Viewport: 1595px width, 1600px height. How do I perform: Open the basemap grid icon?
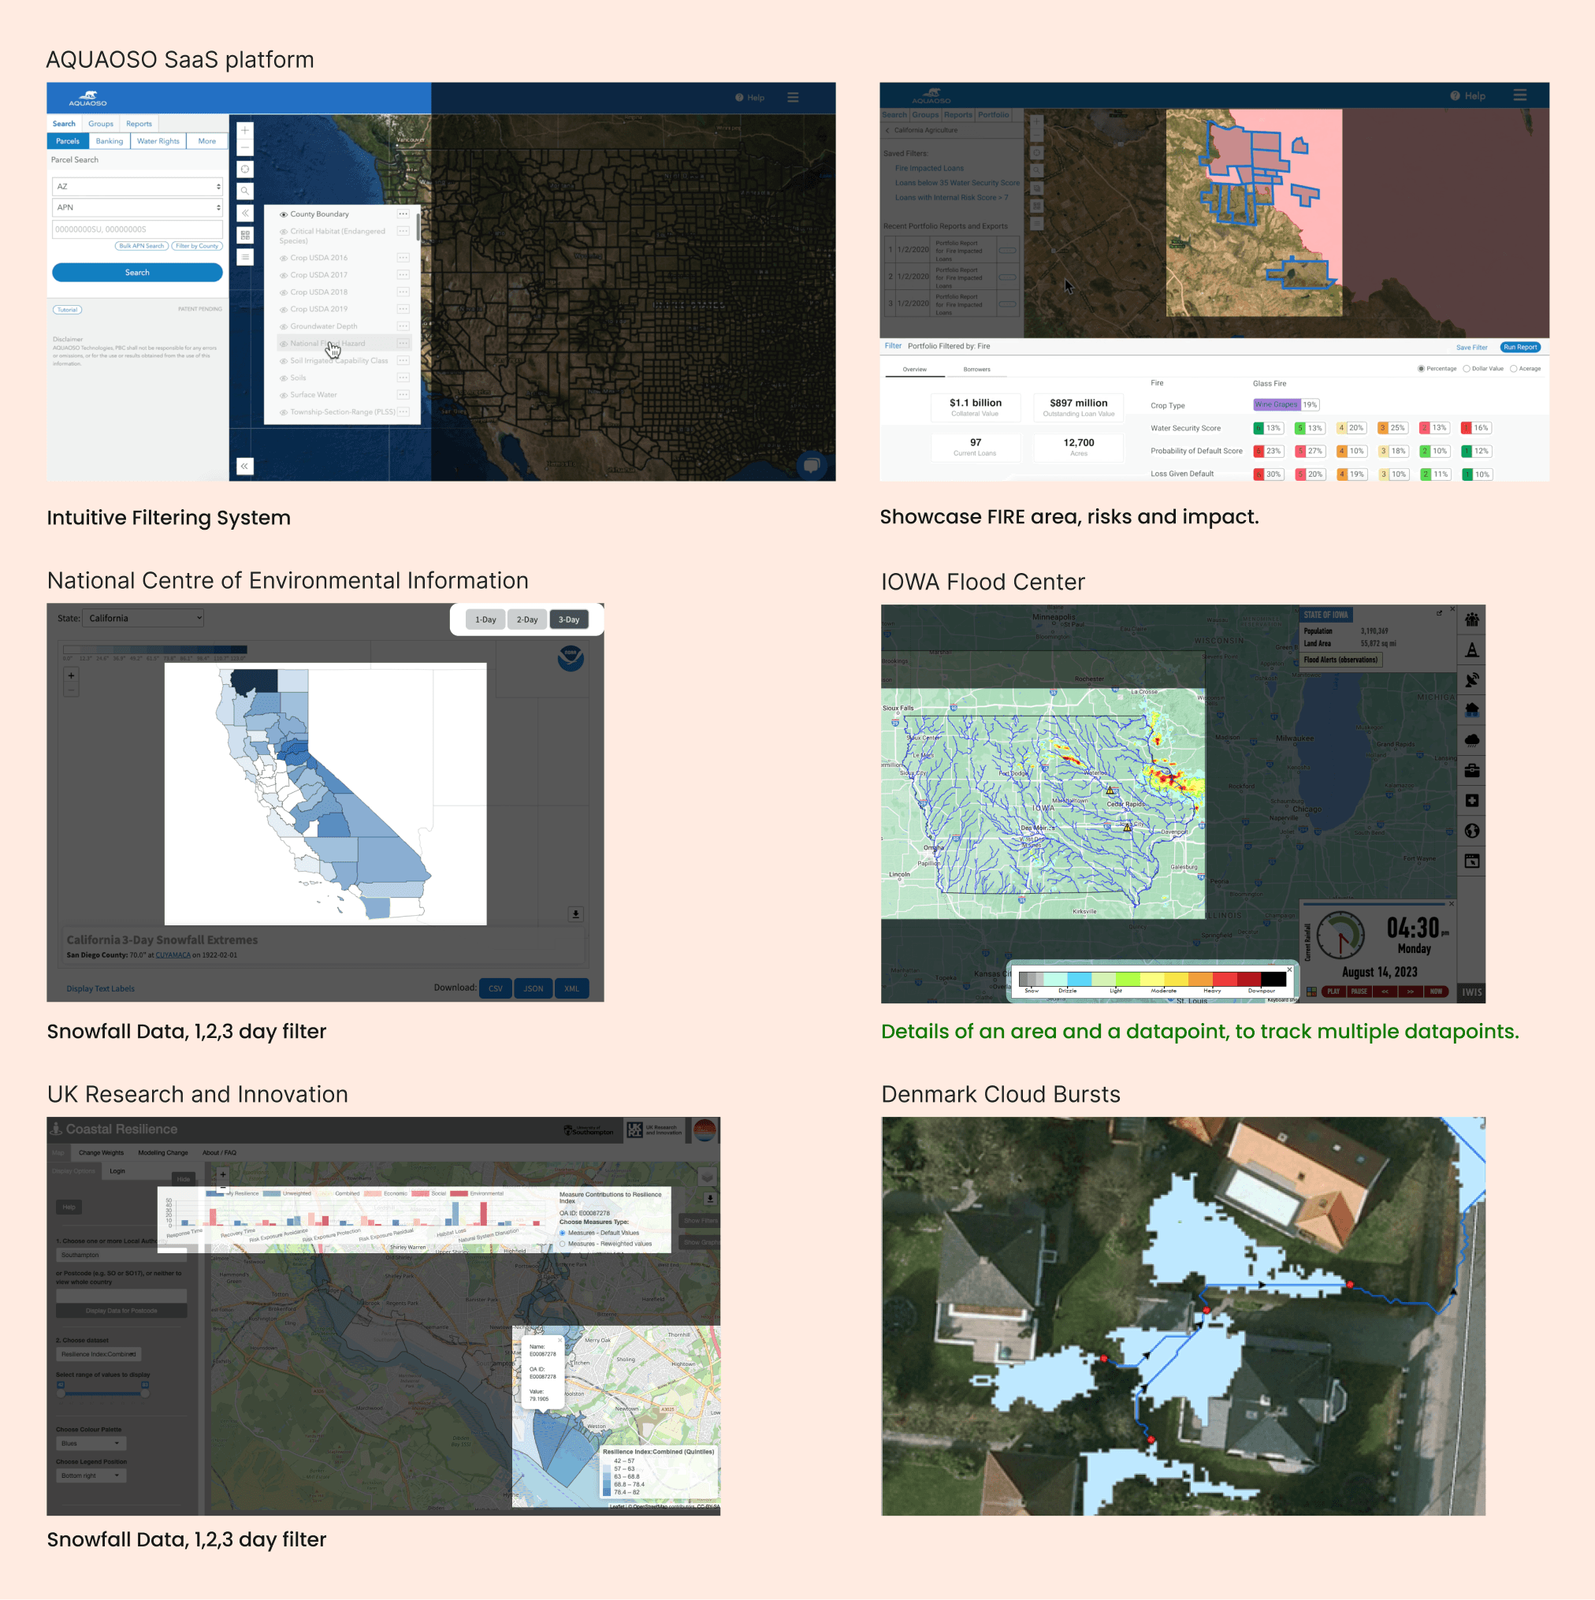click(245, 235)
